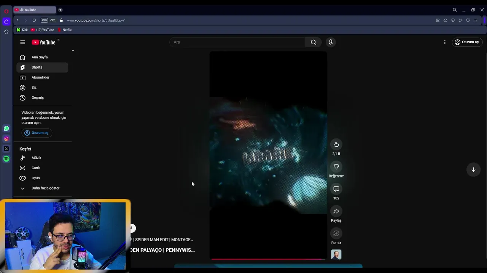Open the Siz section

tap(42, 88)
